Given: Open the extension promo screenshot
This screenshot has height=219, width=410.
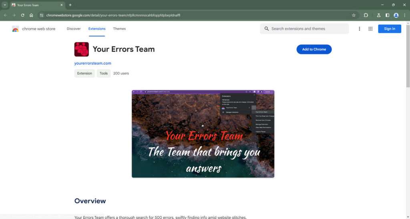Looking at the screenshot, I should coord(203,134).
